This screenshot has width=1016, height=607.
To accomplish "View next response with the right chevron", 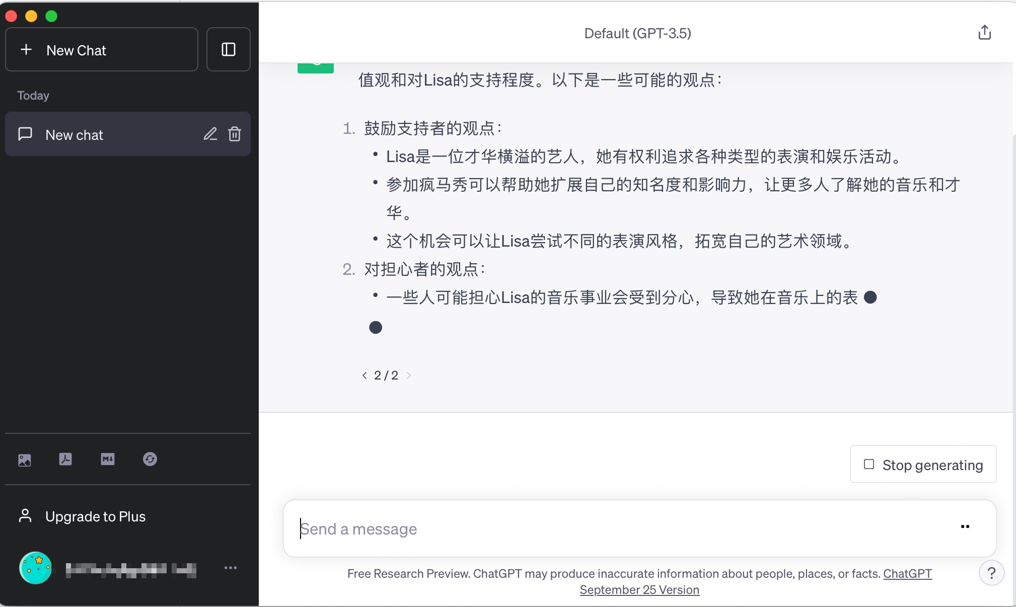I will click(409, 375).
